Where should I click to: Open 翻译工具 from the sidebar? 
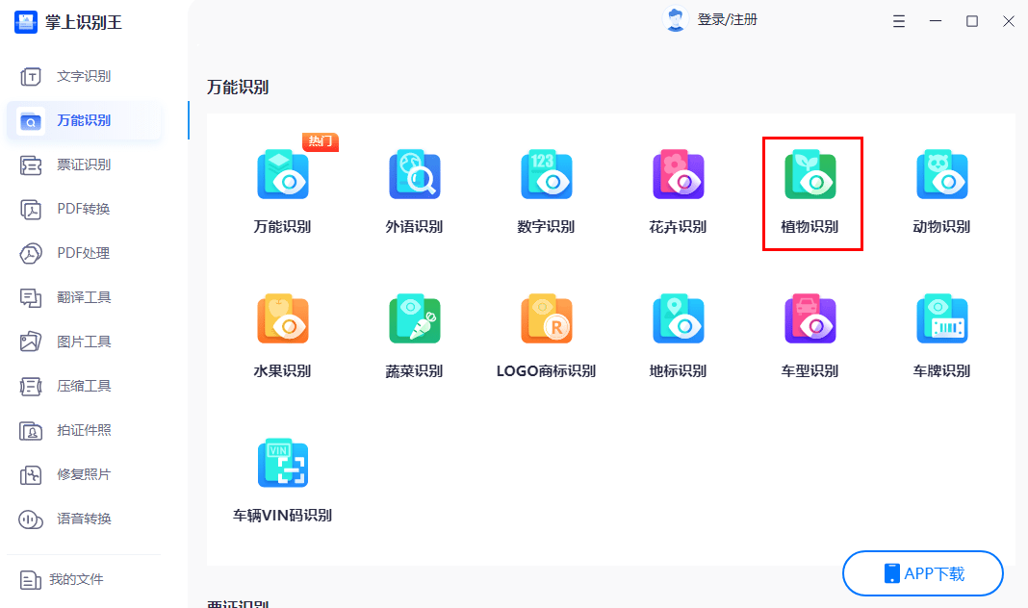[x=83, y=297]
